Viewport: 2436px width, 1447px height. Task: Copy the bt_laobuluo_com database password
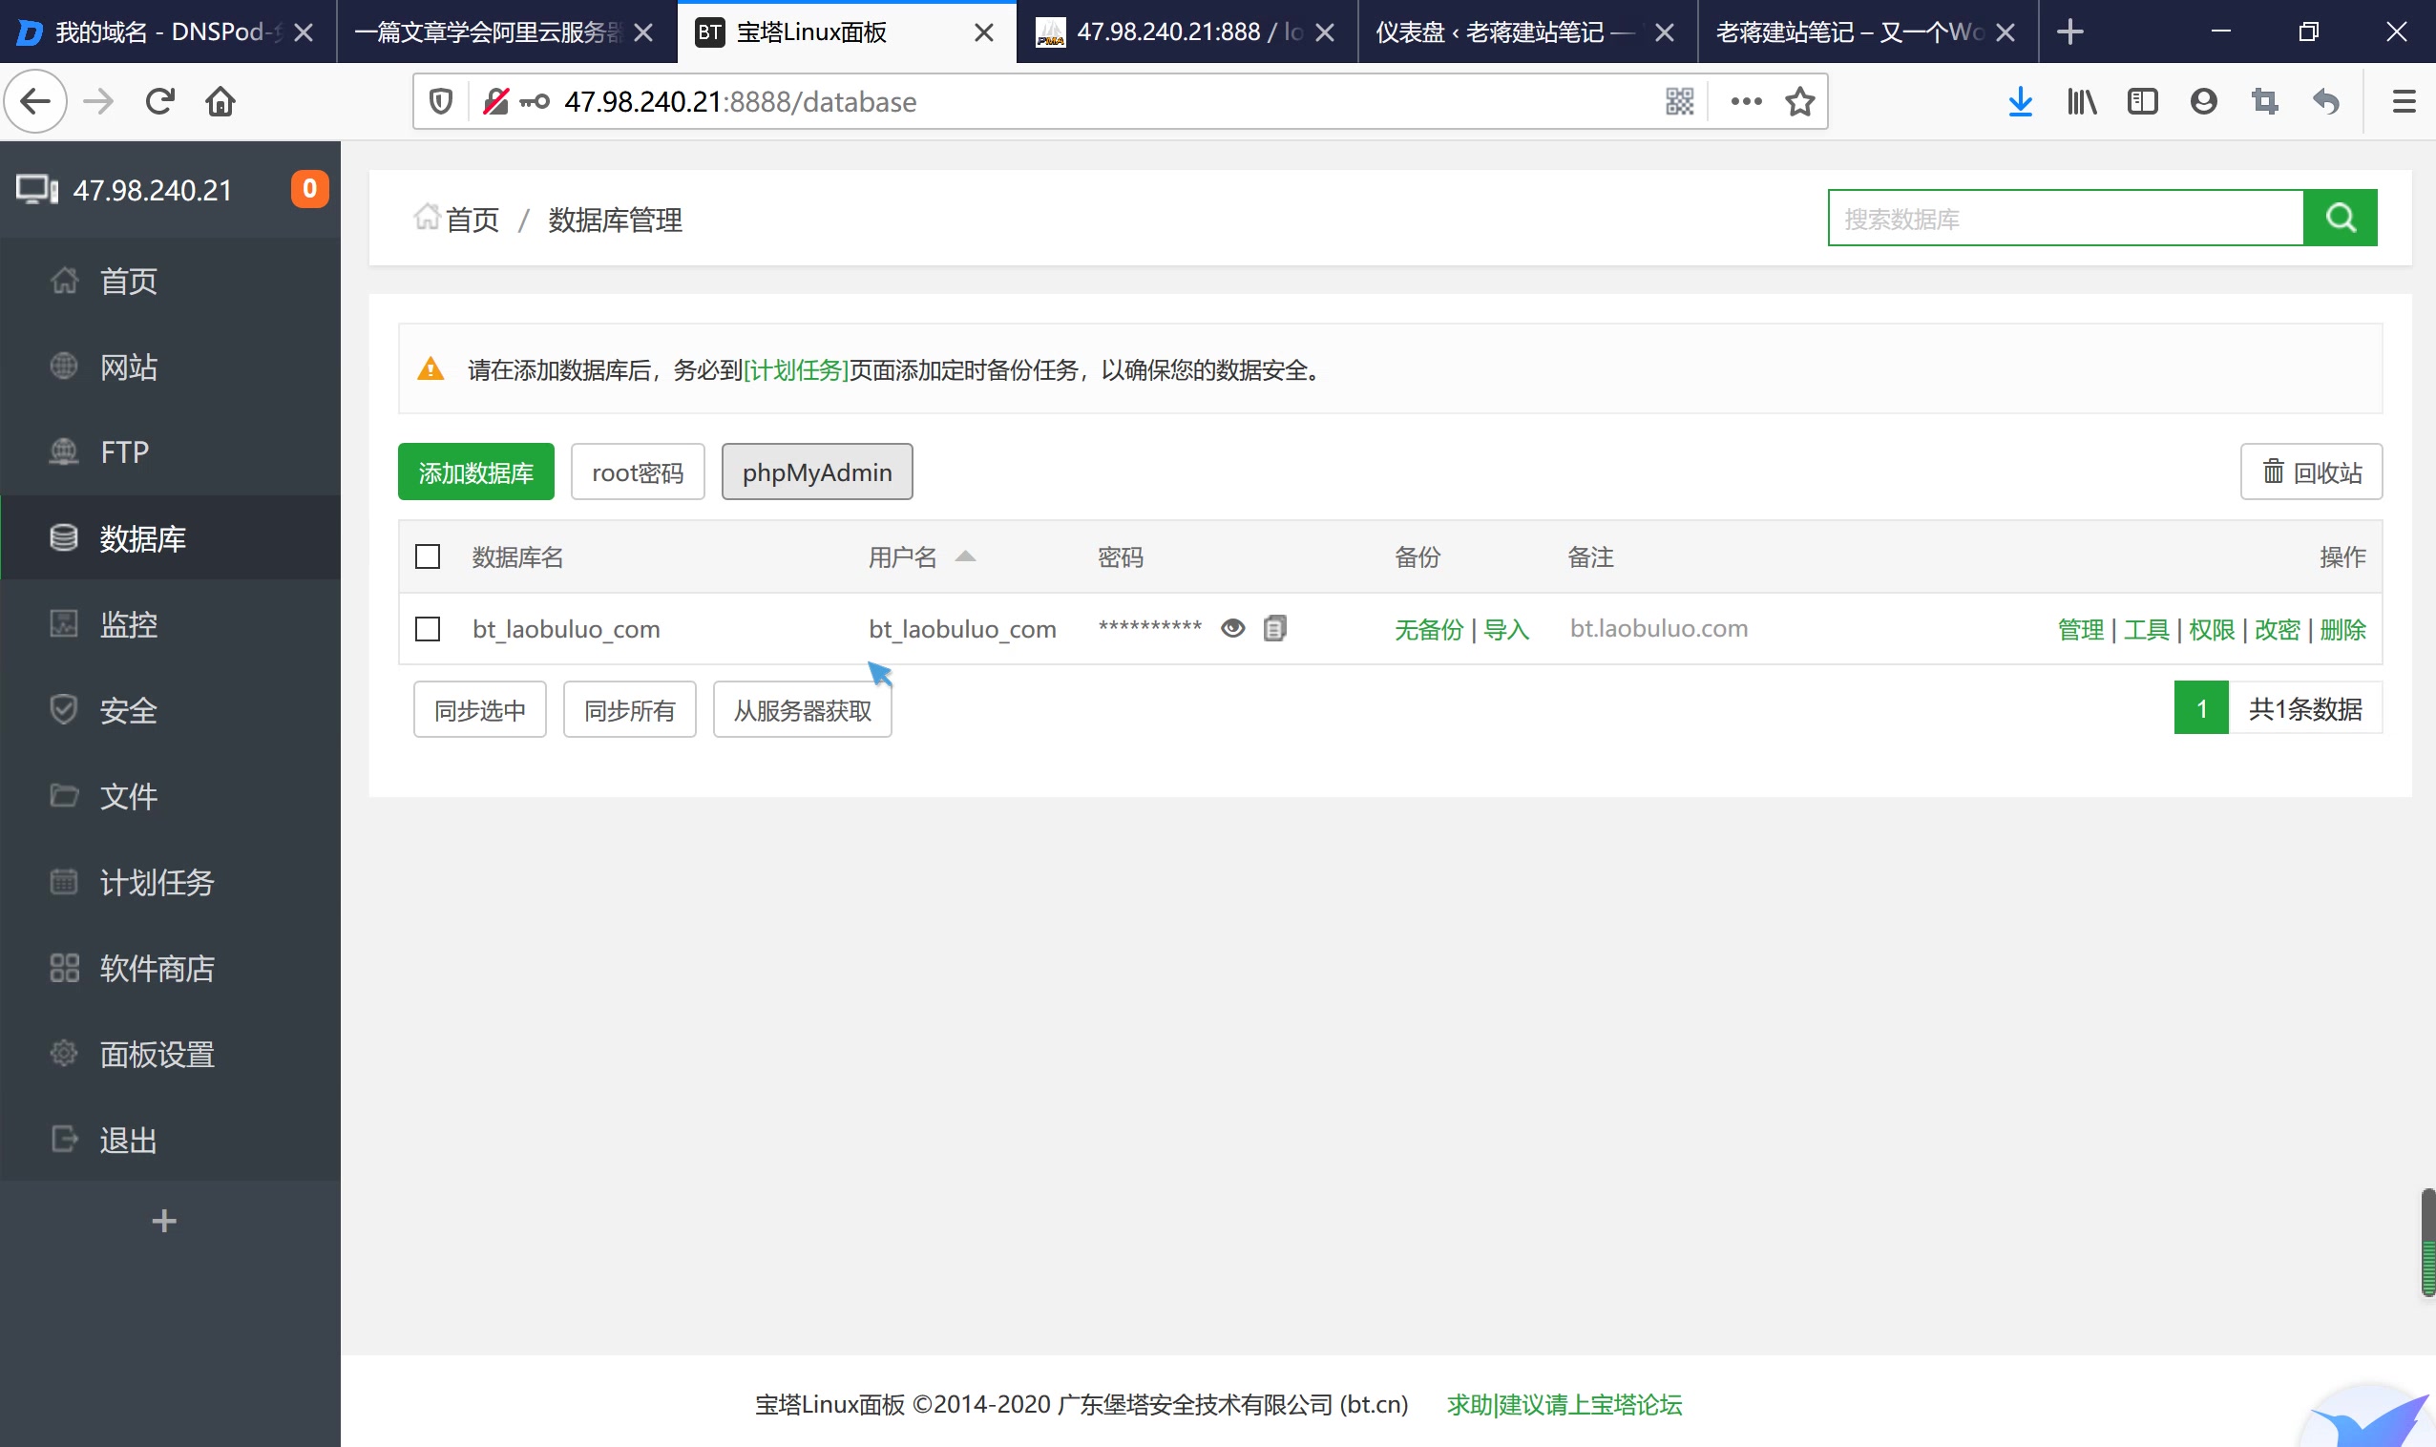click(1274, 628)
